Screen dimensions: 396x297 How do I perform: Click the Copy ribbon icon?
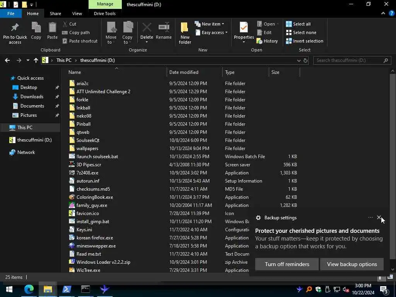tap(36, 27)
